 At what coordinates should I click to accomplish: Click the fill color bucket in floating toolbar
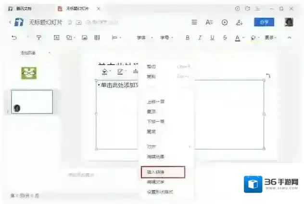(105, 71)
